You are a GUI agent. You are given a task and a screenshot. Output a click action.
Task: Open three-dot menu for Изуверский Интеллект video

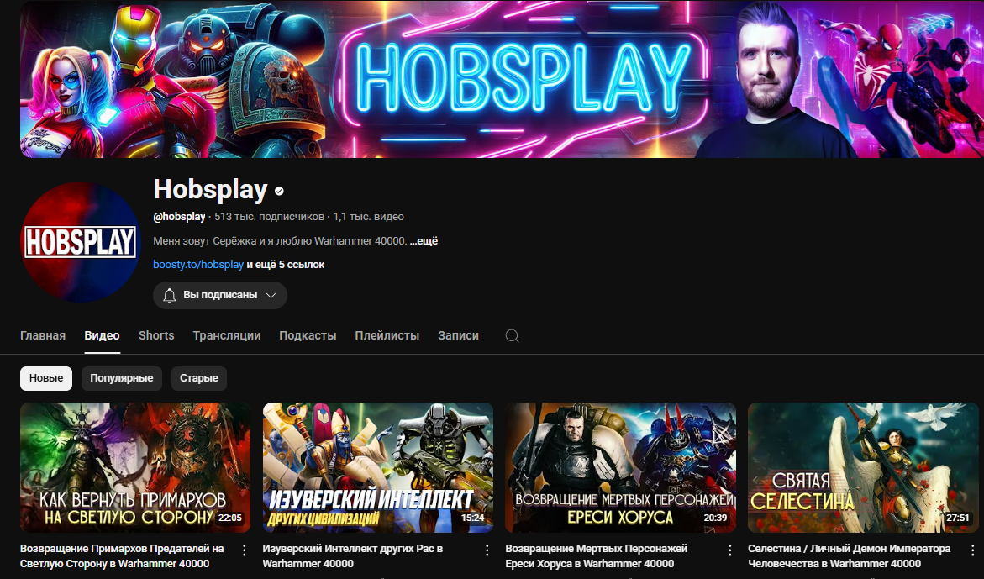487,550
